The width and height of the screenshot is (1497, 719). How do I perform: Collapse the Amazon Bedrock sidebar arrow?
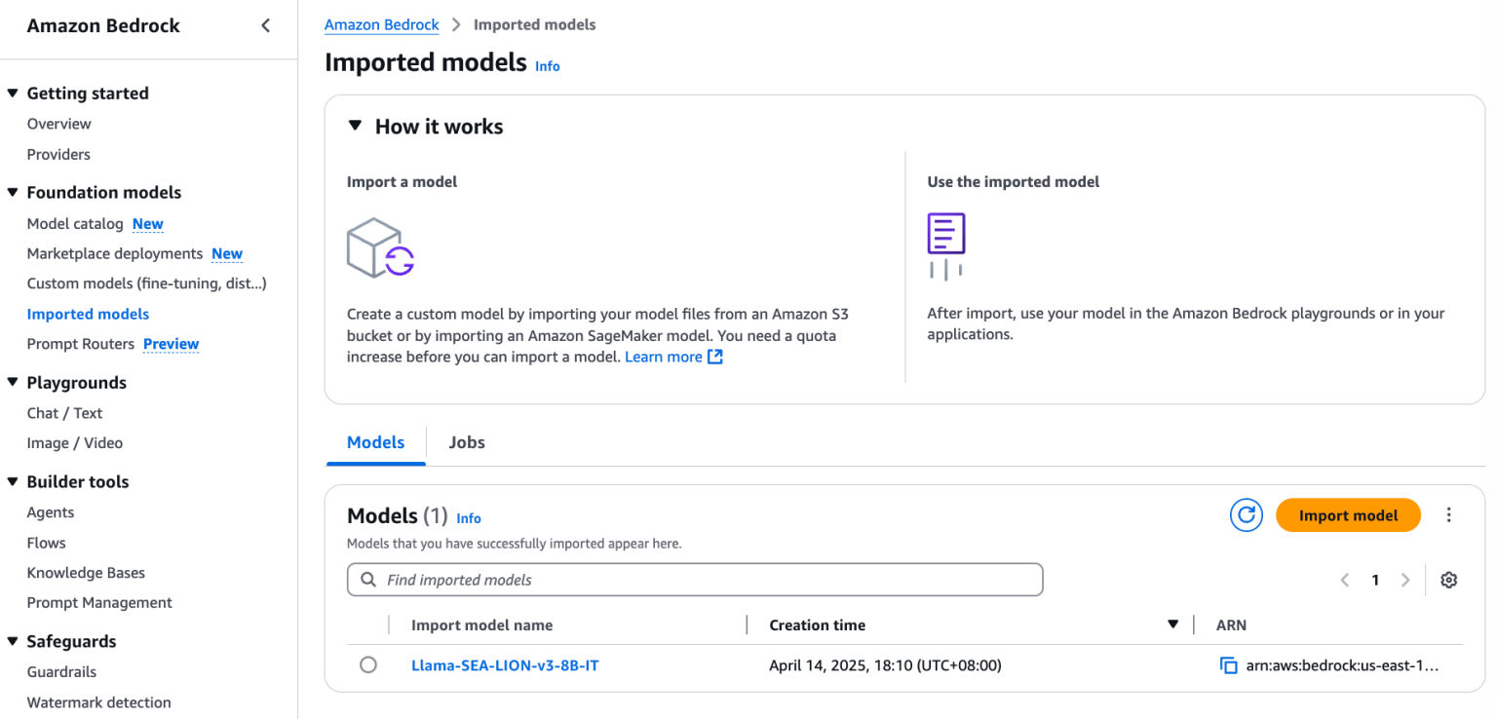265,26
